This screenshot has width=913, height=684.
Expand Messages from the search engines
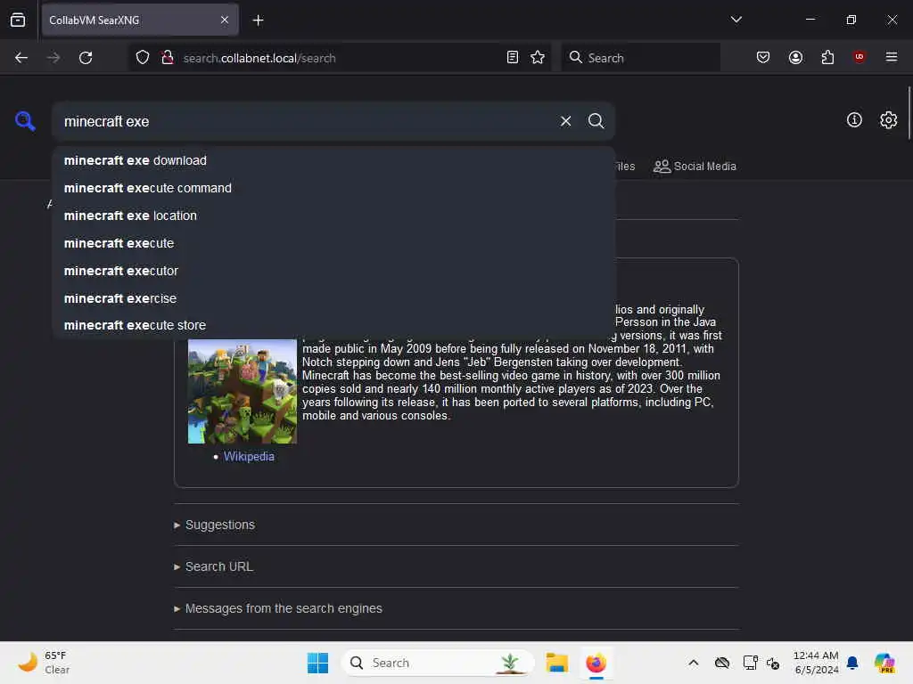[278, 608]
